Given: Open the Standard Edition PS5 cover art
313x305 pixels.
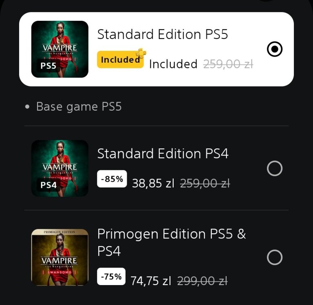Looking at the screenshot, I should pyautogui.click(x=60, y=49).
